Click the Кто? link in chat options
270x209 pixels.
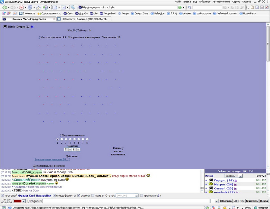click(x=32, y=196)
